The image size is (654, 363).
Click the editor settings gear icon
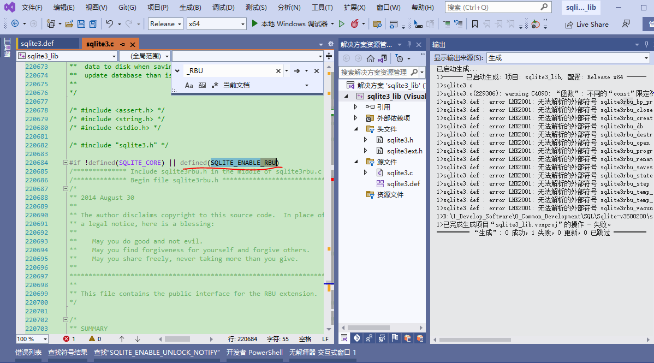(x=331, y=44)
